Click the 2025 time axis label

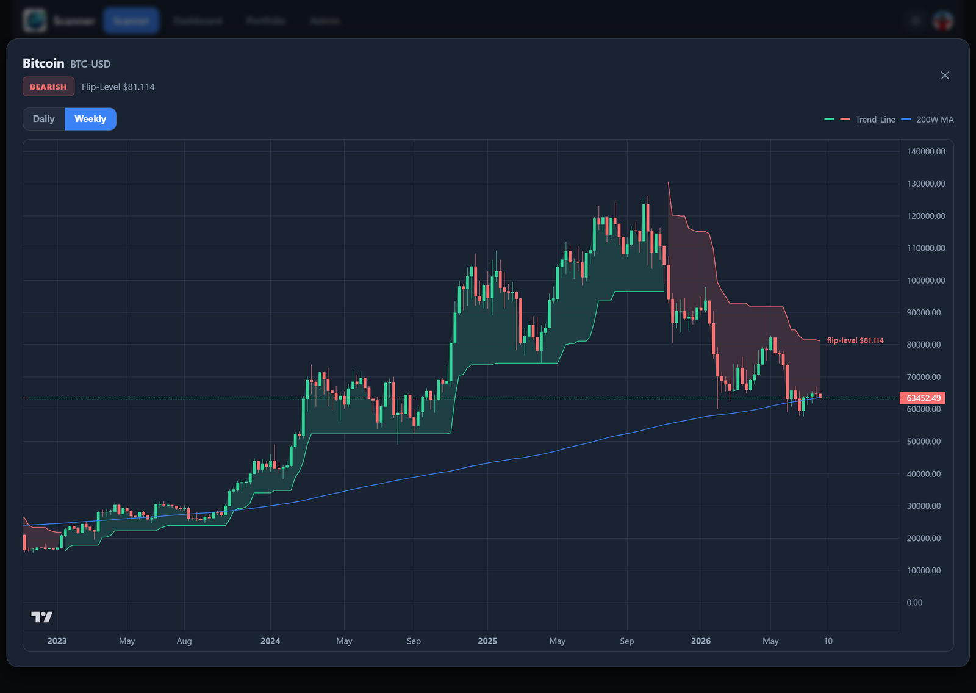[487, 641]
